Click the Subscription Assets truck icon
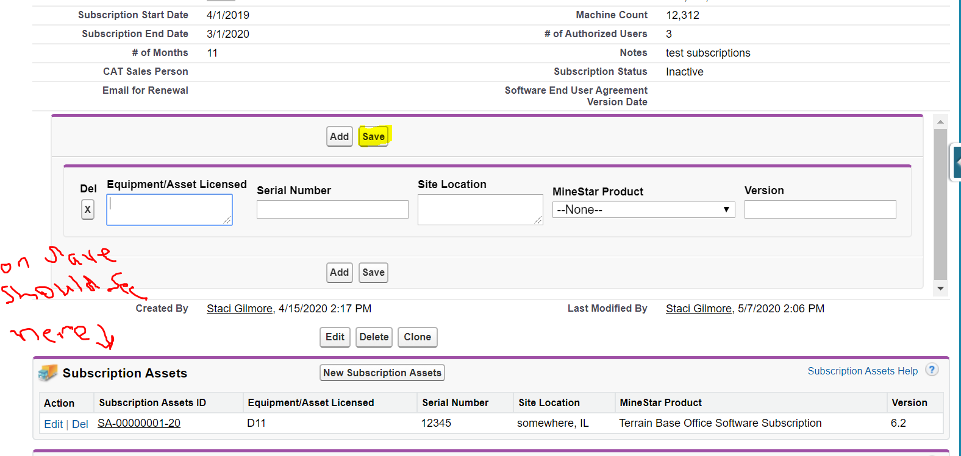961x456 pixels. coord(48,373)
